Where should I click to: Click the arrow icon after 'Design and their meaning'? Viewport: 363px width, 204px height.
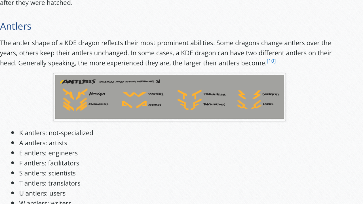coord(158,82)
